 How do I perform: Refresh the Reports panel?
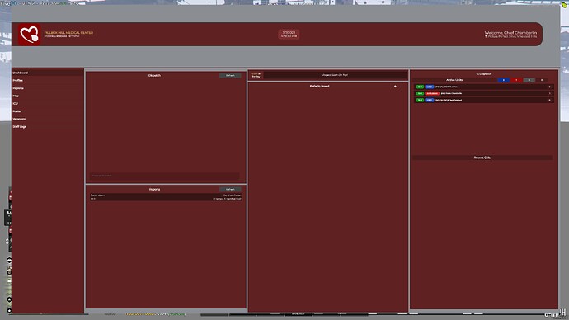pyautogui.click(x=230, y=190)
